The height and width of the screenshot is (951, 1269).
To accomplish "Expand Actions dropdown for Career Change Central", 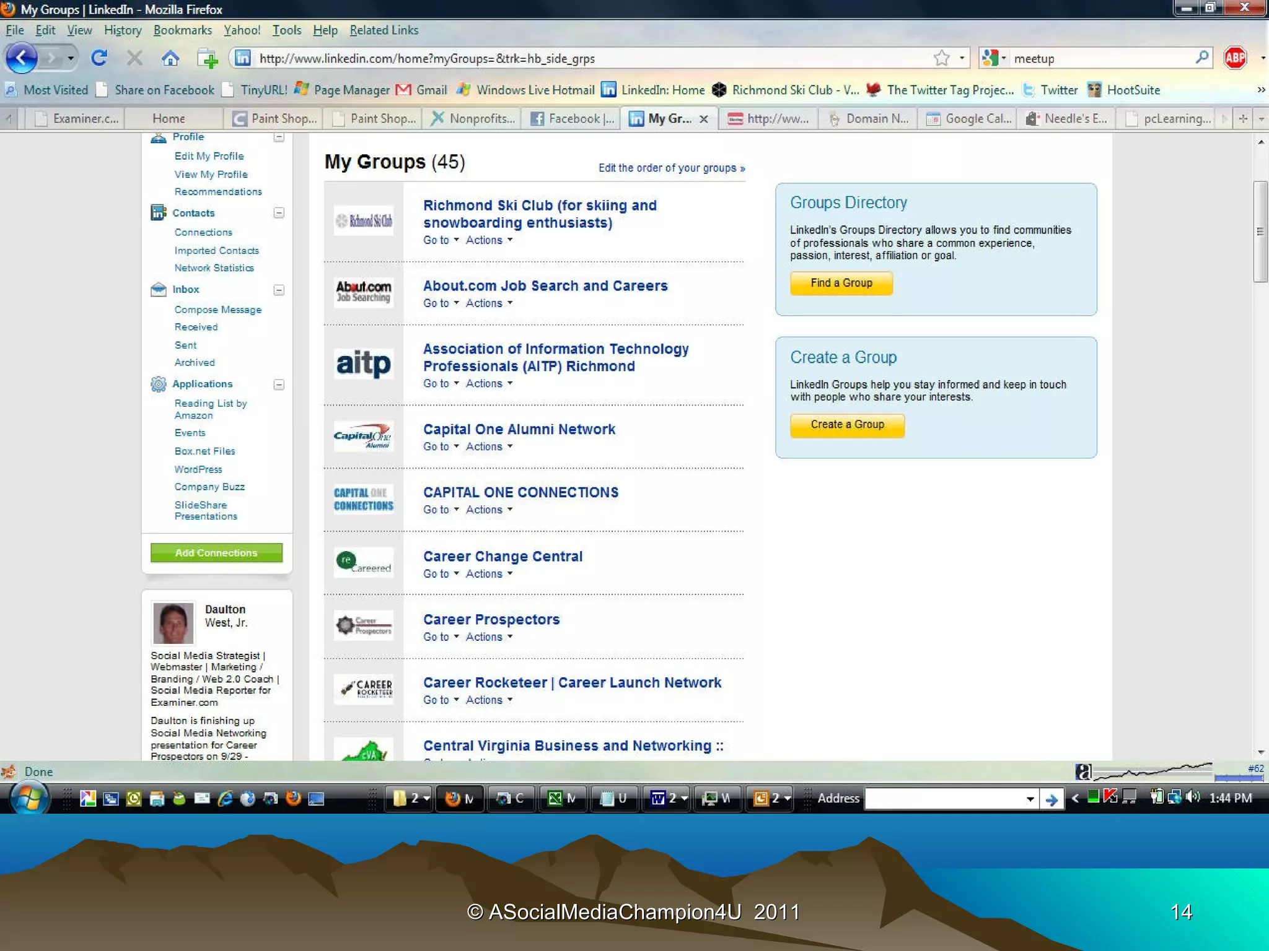I will (x=489, y=574).
